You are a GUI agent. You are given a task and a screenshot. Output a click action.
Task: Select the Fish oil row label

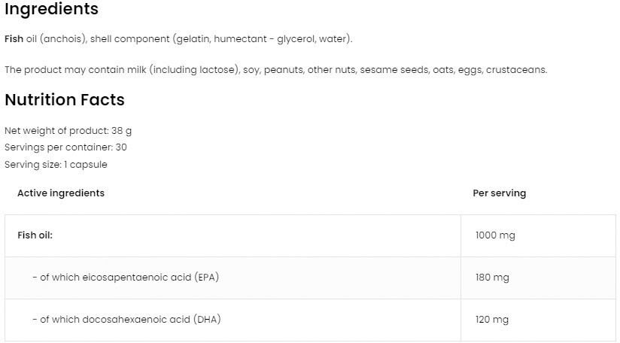click(x=35, y=235)
